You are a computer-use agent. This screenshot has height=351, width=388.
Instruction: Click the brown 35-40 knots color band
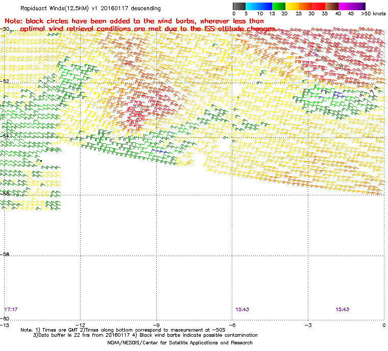pyautogui.click(x=332, y=6)
